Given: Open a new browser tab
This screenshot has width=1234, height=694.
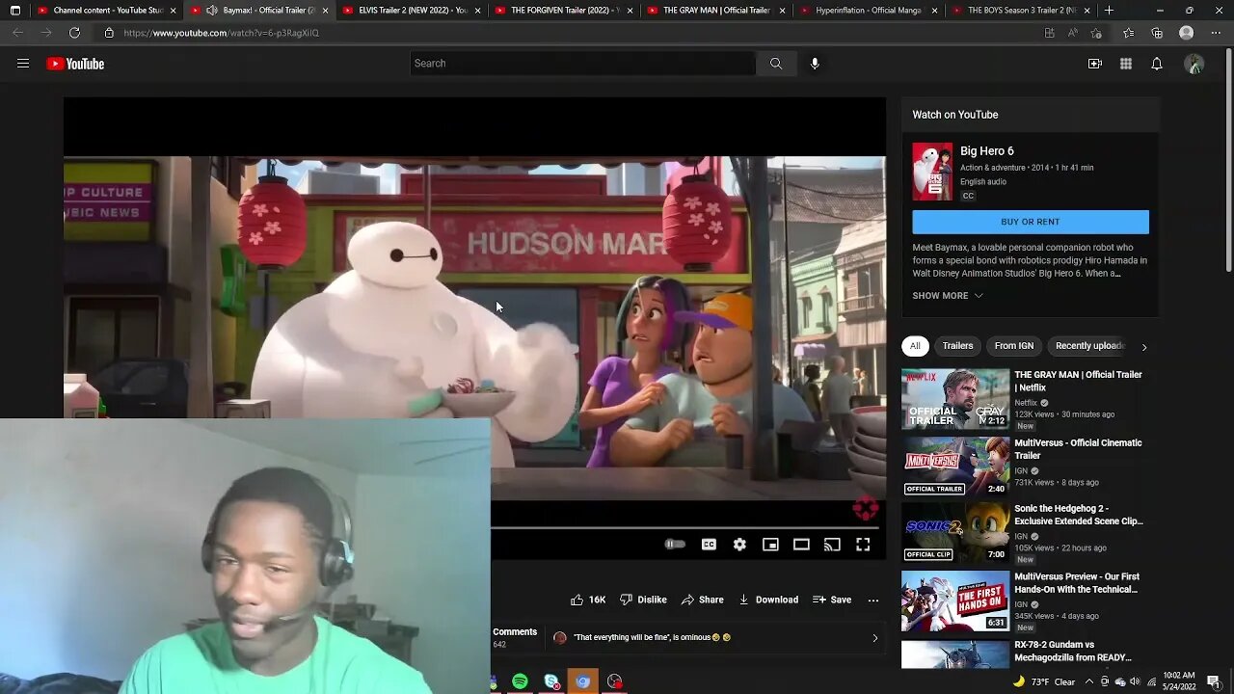Looking at the screenshot, I should tap(1109, 10).
